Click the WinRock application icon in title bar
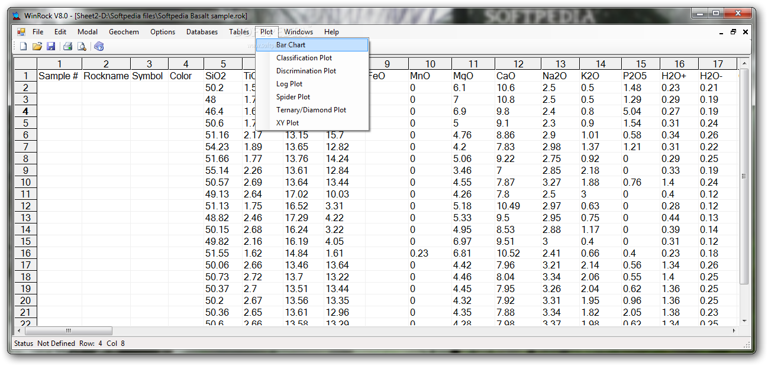The width and height of the screenshot is (768, 366). (x=16, y=15)
